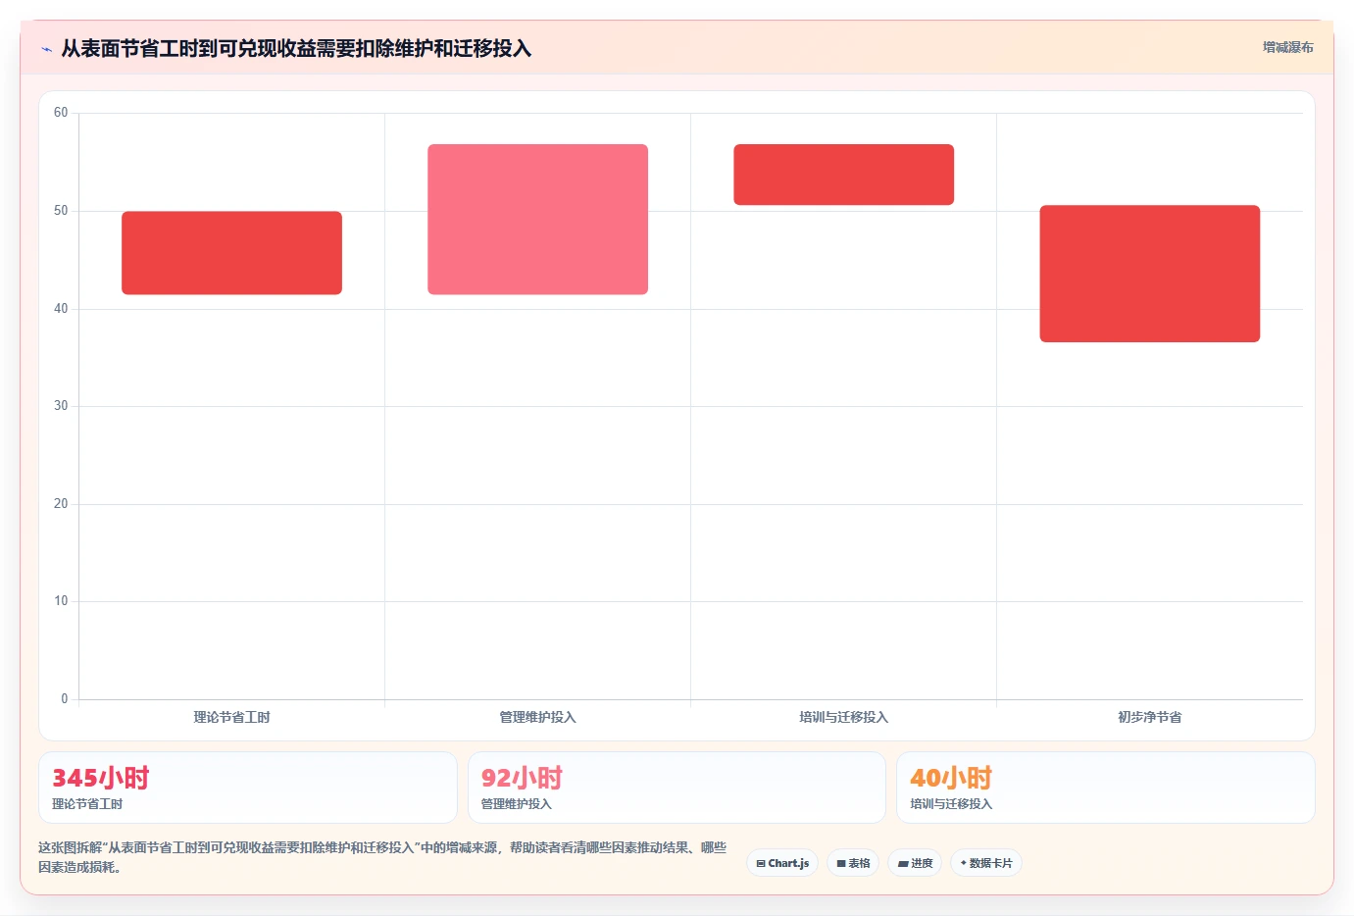Click the 理论节省工时 caption under 345小时
Viewport: 1354px width, 916px height.
pos(87,804)
